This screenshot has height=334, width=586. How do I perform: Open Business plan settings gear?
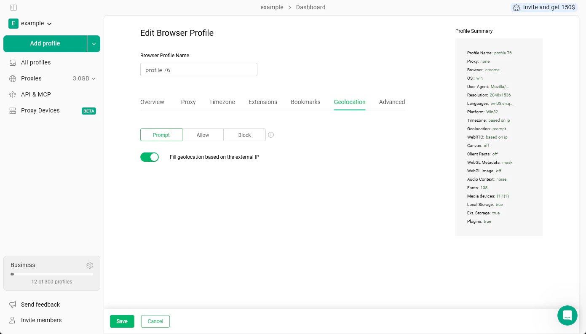click(x=90, y=265)
